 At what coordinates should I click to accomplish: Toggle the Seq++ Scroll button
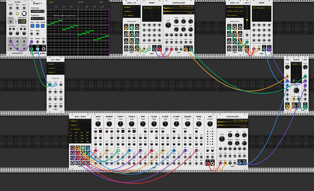[x=43, y=26]
